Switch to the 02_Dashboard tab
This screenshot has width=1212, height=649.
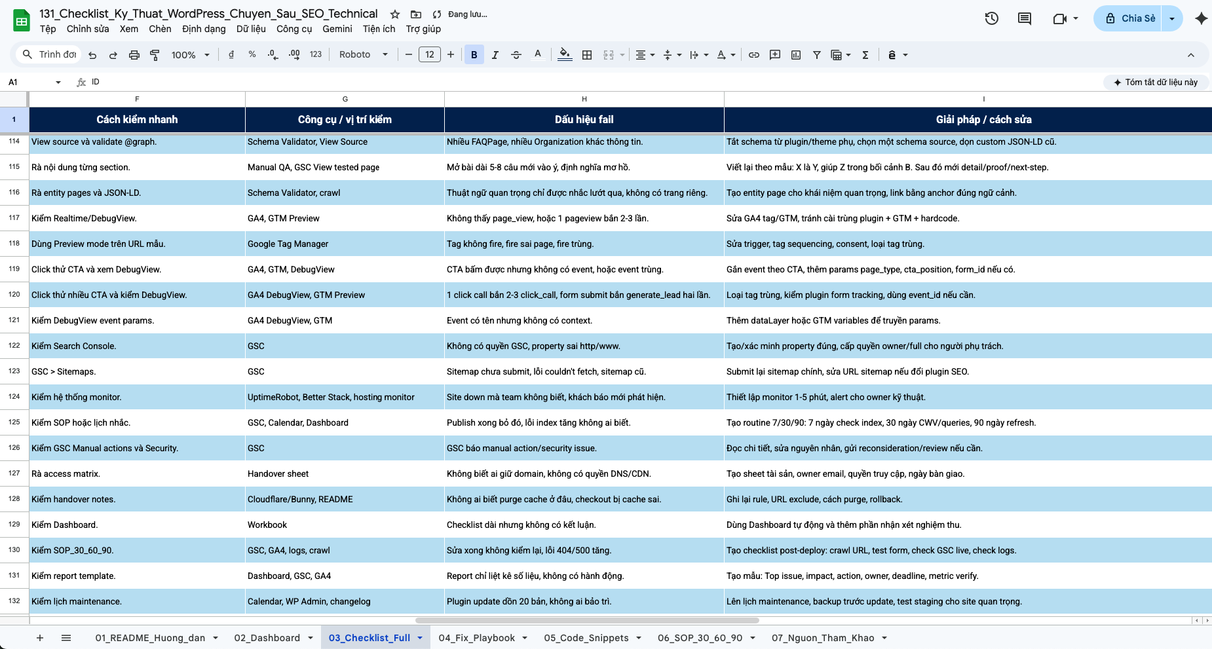(267, 638)
